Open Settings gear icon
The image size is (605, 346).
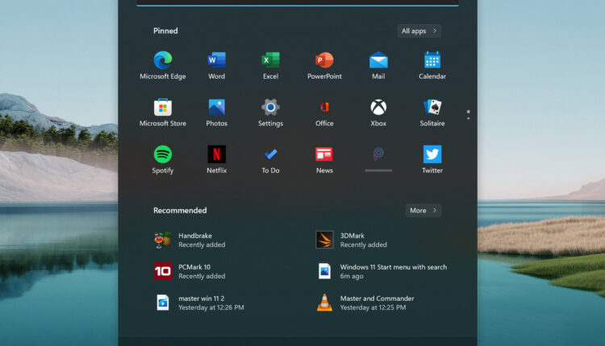coord(270,107)
